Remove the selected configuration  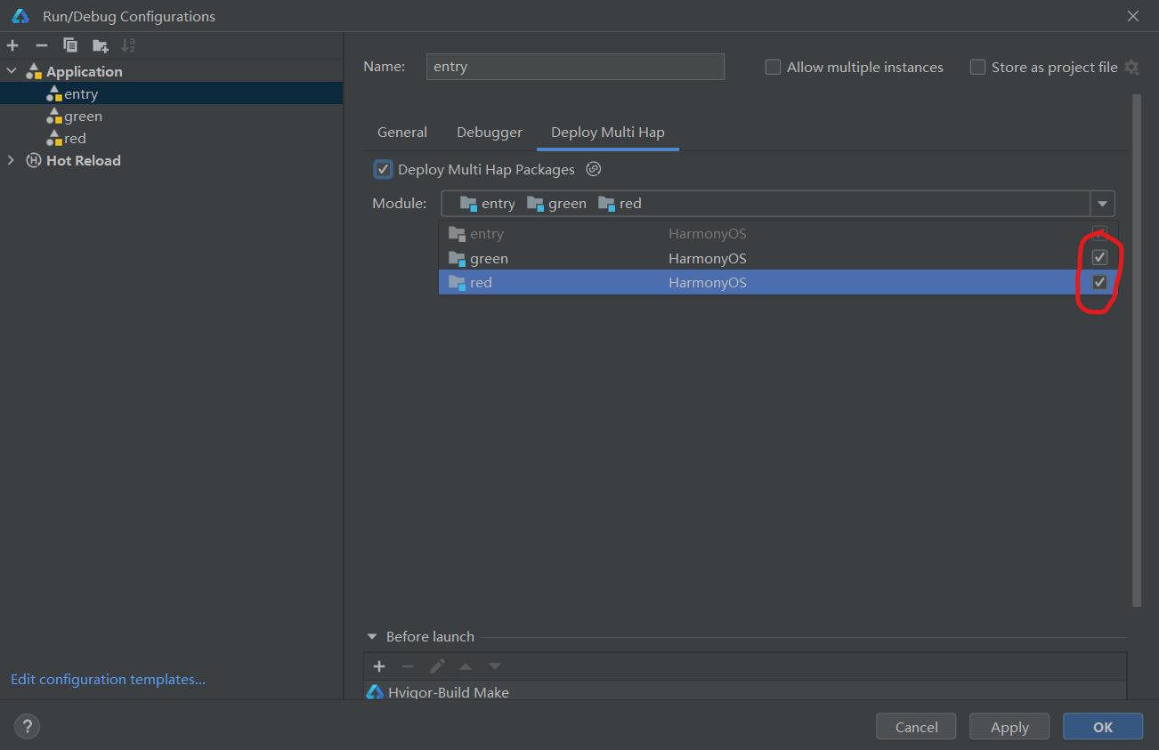click(41, 45)
